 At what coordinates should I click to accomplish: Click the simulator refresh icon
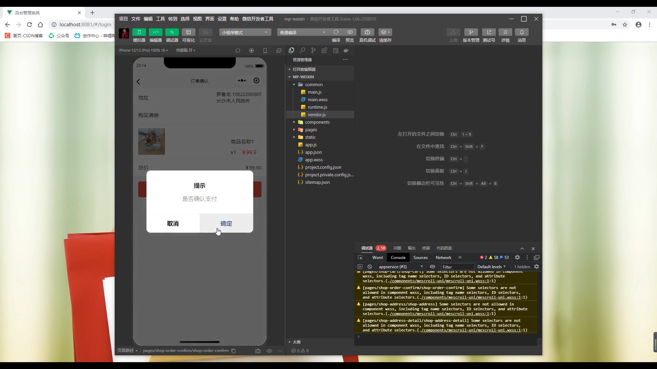[238, 51]
